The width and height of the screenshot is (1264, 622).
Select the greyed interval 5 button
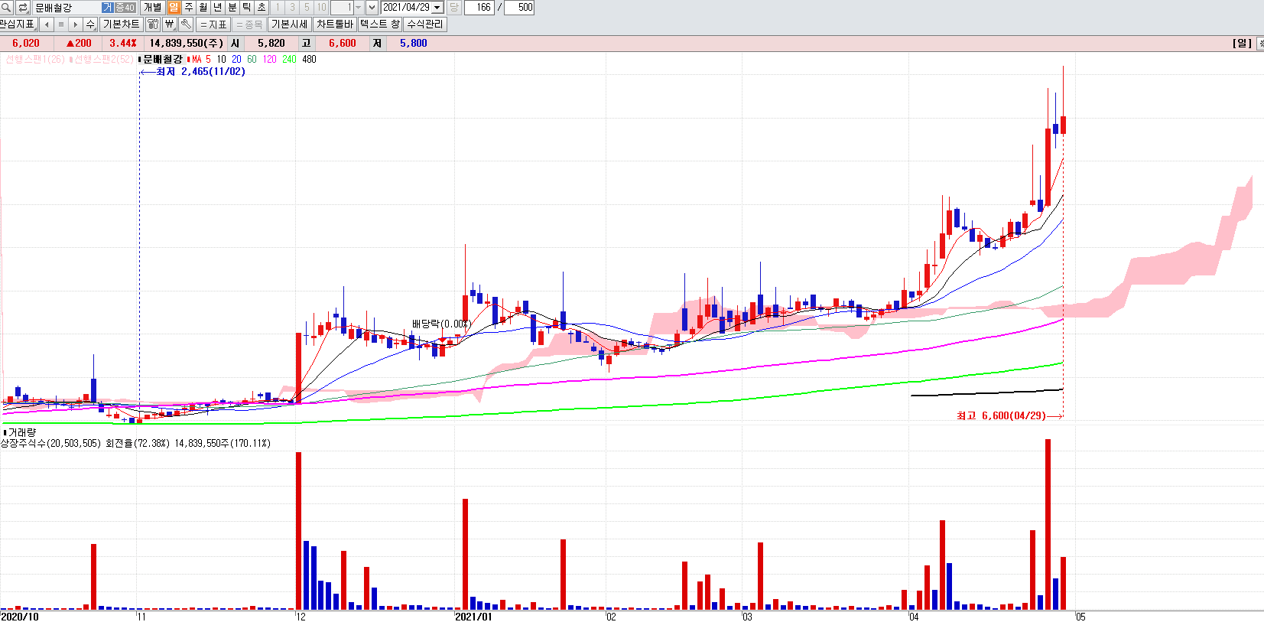tap(307, 8)
